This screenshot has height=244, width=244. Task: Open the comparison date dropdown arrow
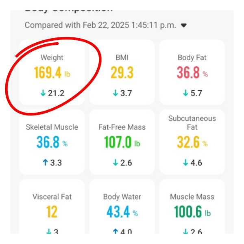coord(184,25)
